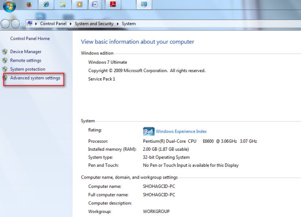The image size is (301, 217).
Task: Click the Installed memory (RAM) label
Action: tap(112, 149)
